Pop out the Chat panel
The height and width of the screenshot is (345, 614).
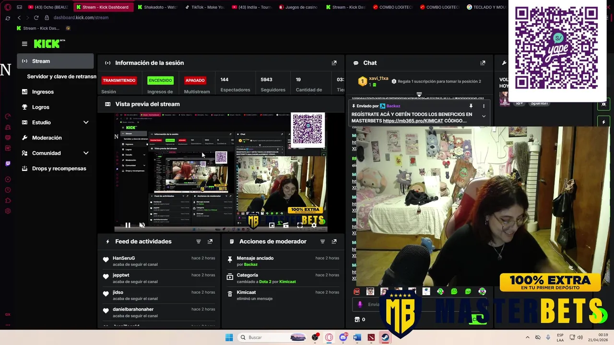(x=483, y=63)
